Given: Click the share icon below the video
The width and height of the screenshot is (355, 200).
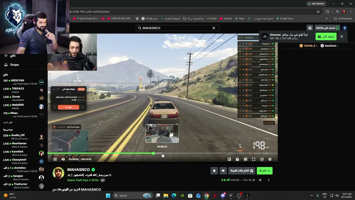Looking at the screenshot, I should (x=260, y=180).
